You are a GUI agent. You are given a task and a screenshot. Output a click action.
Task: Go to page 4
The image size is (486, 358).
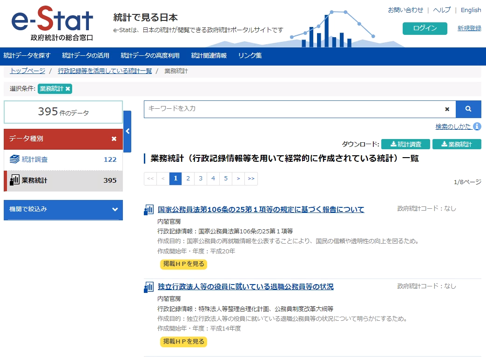213,179
